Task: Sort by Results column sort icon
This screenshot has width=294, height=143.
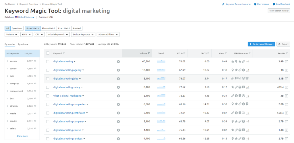Action: tap(287, 53)
